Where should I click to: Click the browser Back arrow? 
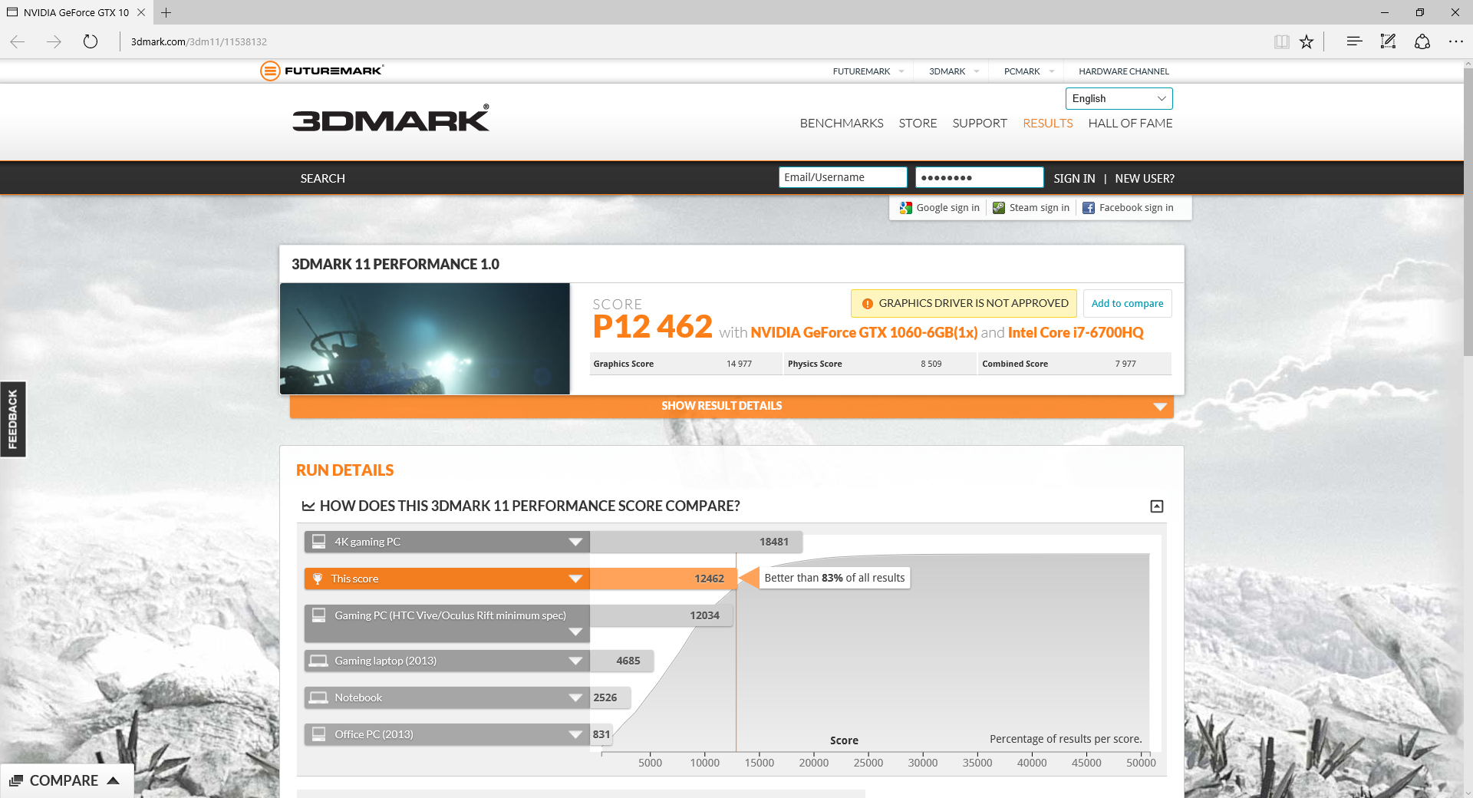[18, 41]
